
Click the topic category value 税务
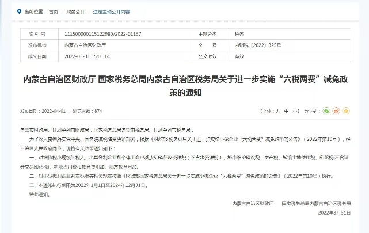[239, 34]
